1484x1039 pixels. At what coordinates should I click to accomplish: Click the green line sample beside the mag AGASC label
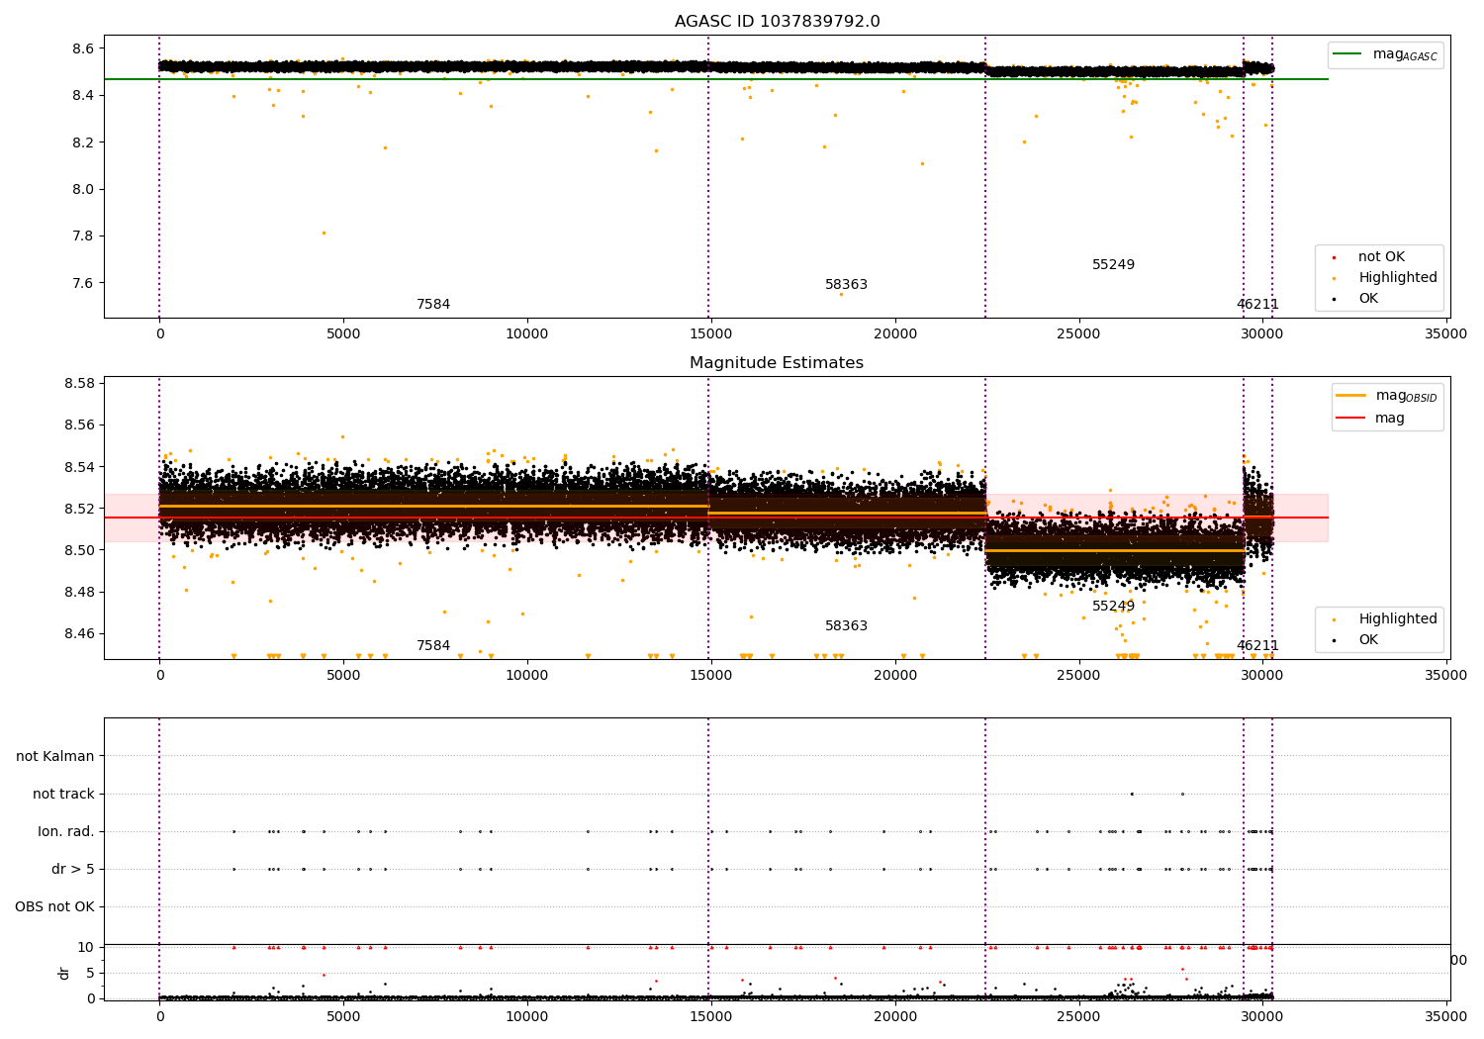click(1346, 54)
